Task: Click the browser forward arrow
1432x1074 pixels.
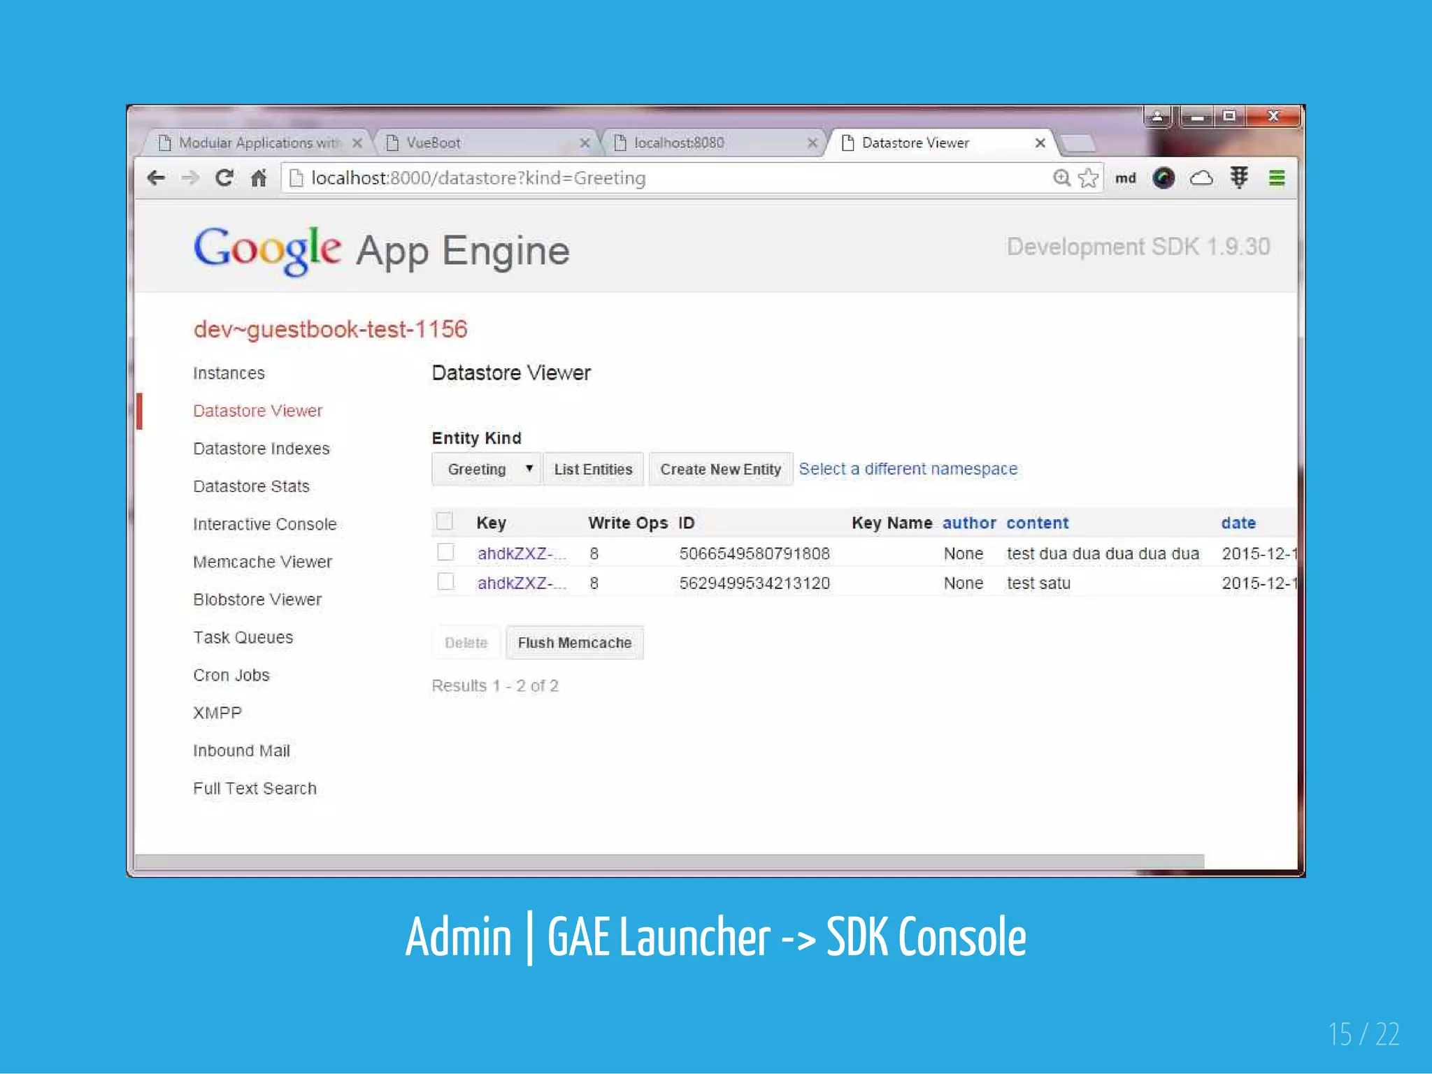Action: [x=189, y=178]
